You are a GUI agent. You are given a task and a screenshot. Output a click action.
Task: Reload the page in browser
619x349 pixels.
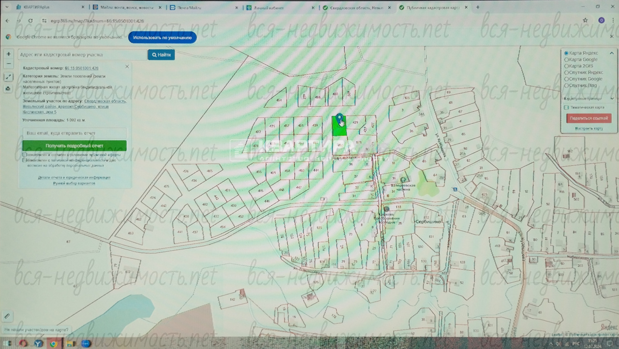[30, 21]
